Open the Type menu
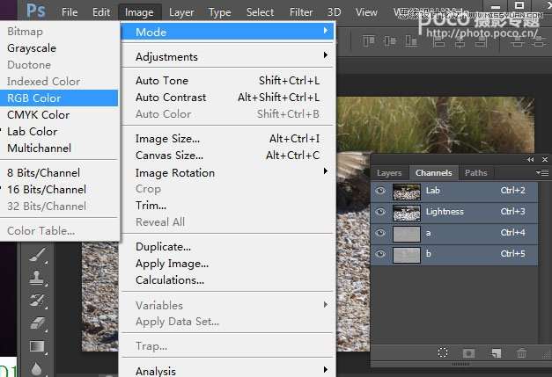The image size is (552, 377). coord(220,12)
